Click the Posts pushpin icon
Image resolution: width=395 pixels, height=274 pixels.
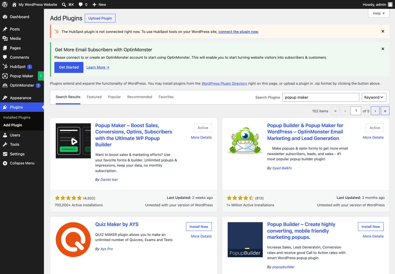5,29
